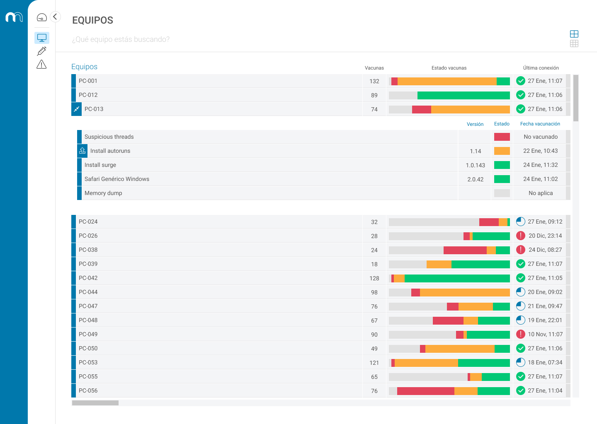Click PC-024 partial clock status icon
597x424 pixels.
tap(521, 222)
